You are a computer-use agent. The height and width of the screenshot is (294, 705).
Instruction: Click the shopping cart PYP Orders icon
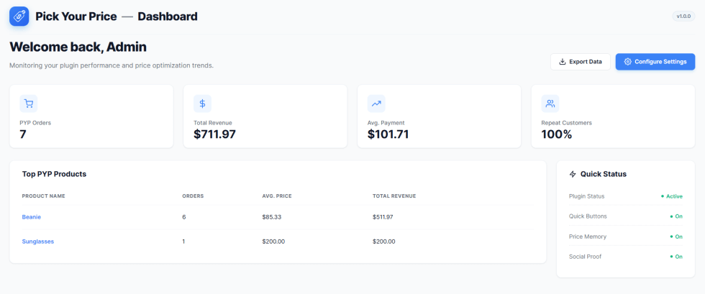coord(29,104)
